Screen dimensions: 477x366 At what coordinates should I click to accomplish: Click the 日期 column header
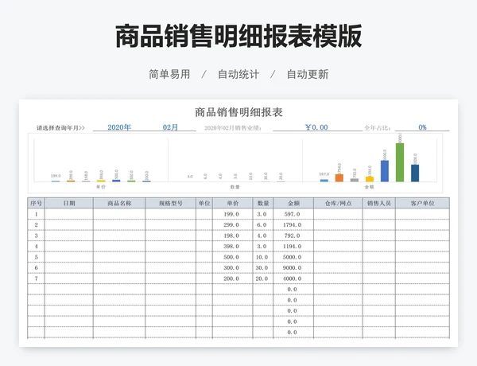(x=69, y=203)
